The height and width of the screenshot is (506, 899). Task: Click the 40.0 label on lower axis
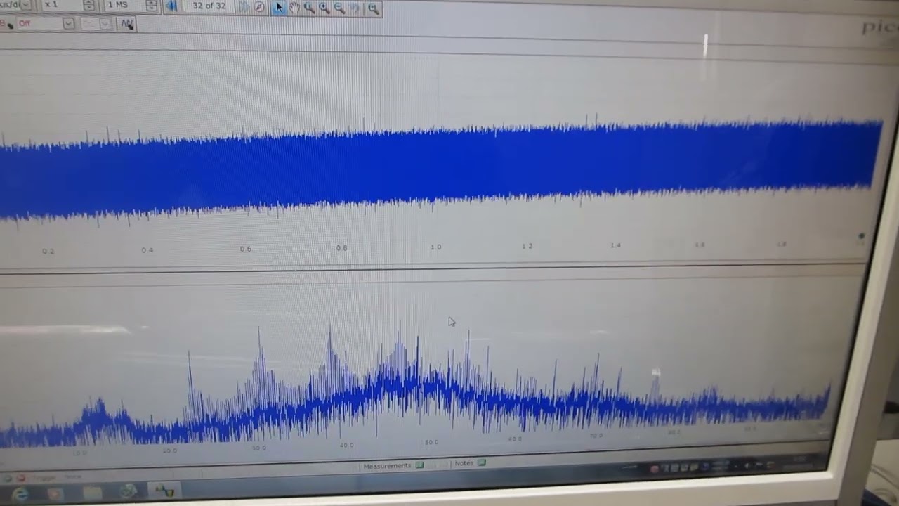[x=346, y=445]
